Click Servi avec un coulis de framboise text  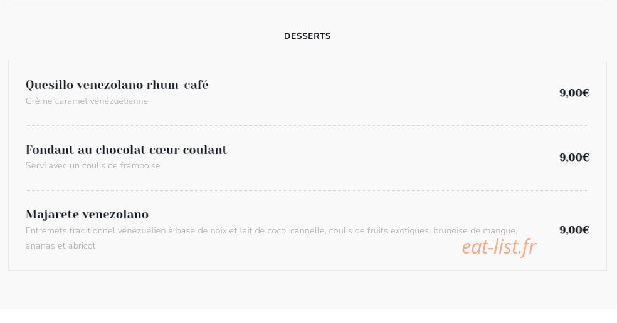[93, 165]
